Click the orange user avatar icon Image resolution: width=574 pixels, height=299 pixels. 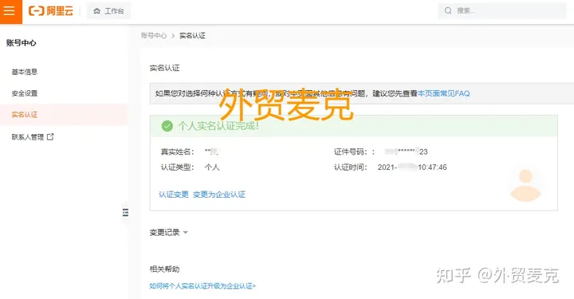[x=525, y=186]
